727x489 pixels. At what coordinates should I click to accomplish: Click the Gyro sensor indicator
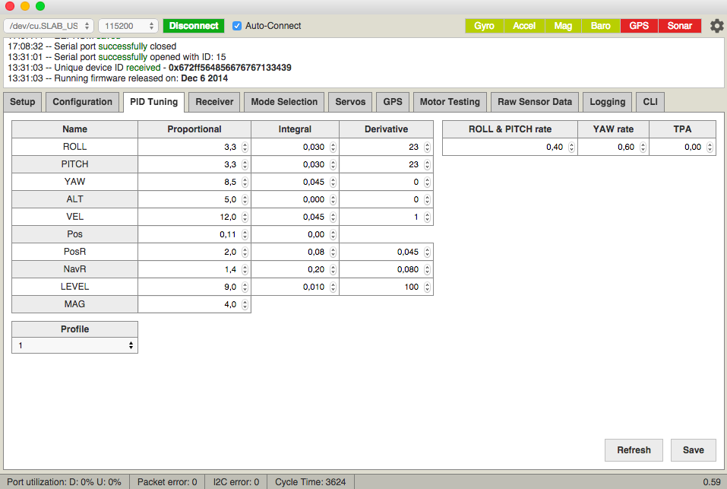click(484, 26)
